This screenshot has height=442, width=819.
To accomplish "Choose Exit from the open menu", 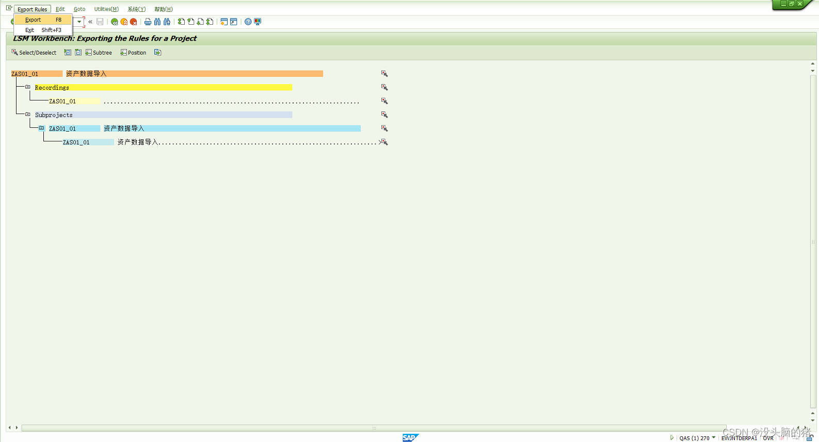I will pos(43,30).
